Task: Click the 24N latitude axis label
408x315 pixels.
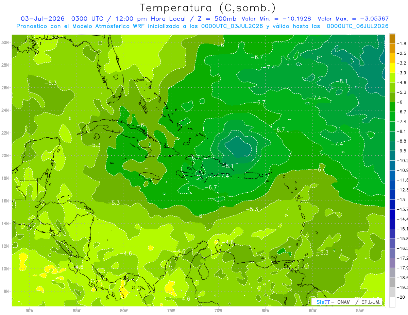Action: 6,110
